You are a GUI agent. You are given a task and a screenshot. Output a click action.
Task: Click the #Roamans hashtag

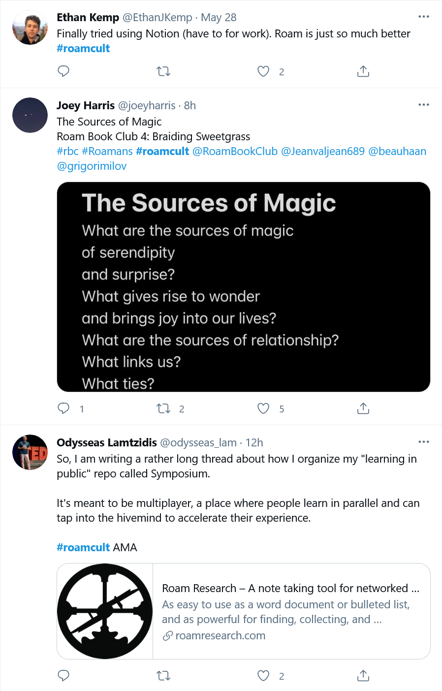click(107, 151)
